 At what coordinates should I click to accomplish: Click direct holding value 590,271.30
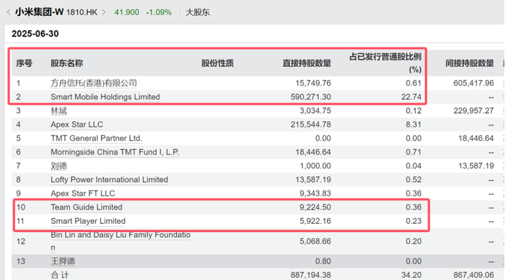tap(311, 96)
